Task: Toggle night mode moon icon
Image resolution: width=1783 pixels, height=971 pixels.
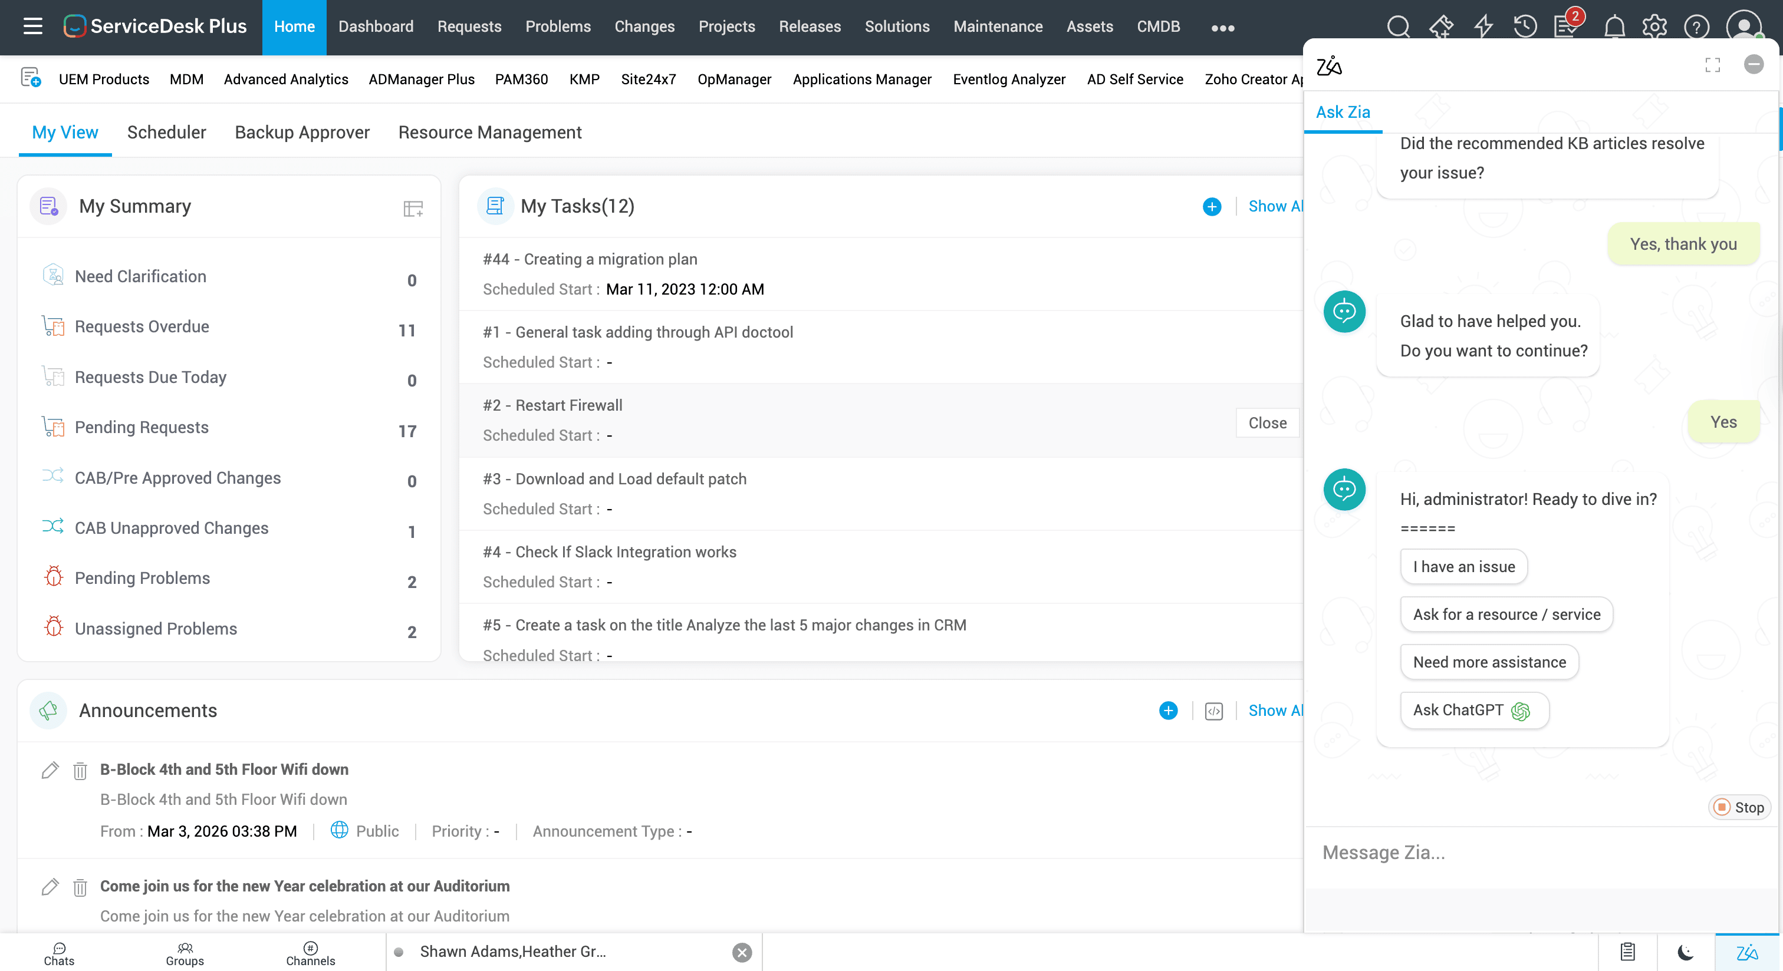Action: tap(1685, 952)
